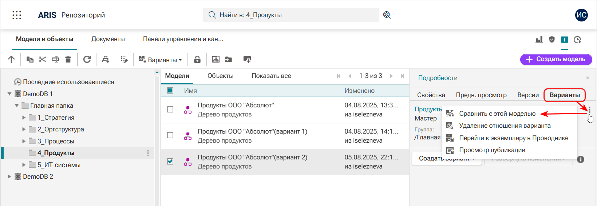Switch to the Объекты list tab
The height and width of the screenshot is (206, 597).
pyautogui.click(x=220, y=76)
